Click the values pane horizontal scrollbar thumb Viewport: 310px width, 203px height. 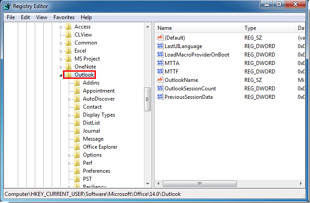200,183
